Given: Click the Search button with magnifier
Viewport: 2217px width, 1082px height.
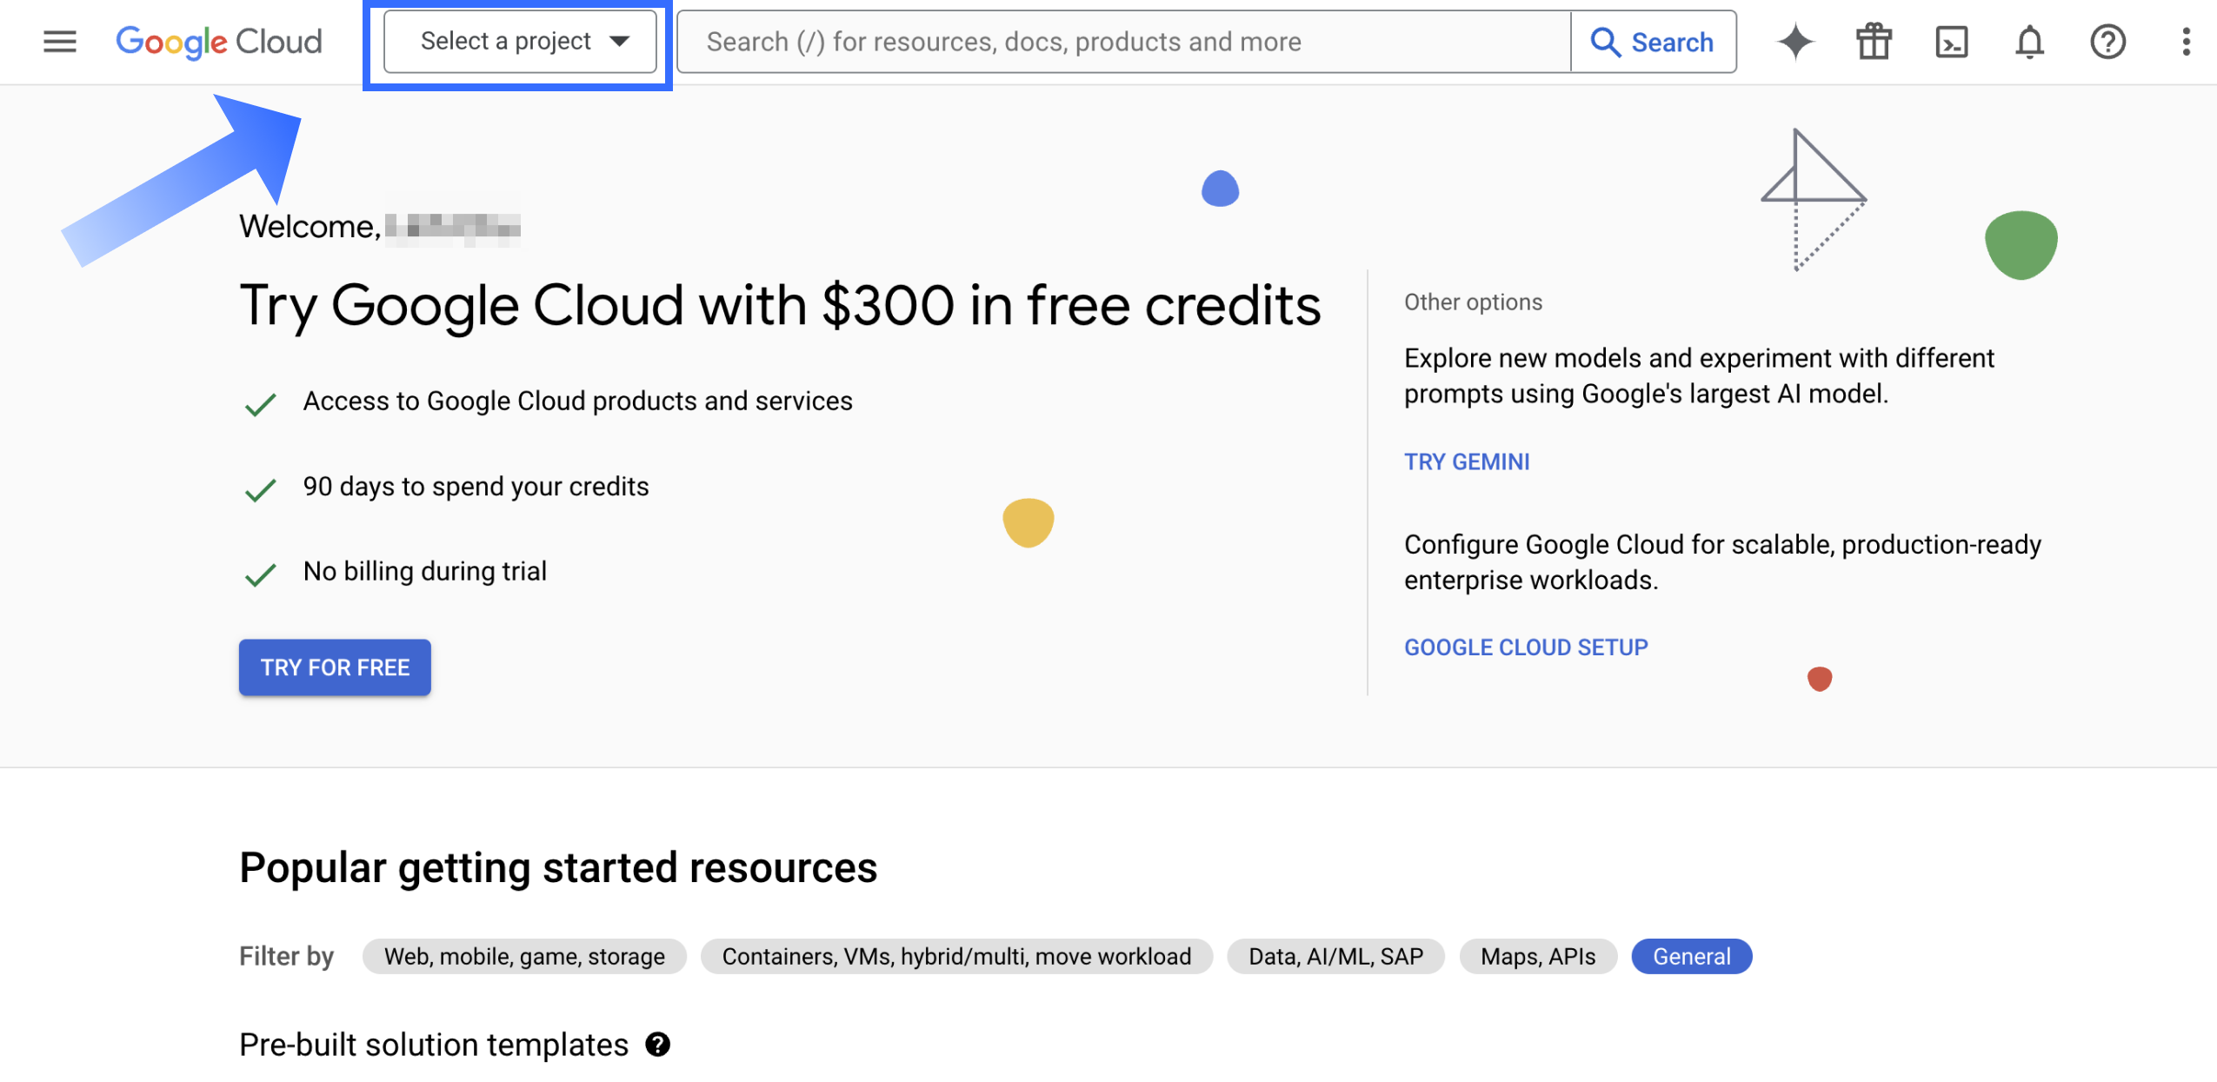Looking at the screenshot, I should click(1652, 42).
